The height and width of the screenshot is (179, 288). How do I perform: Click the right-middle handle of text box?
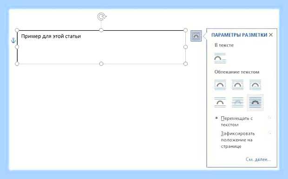tap(185, 47)
